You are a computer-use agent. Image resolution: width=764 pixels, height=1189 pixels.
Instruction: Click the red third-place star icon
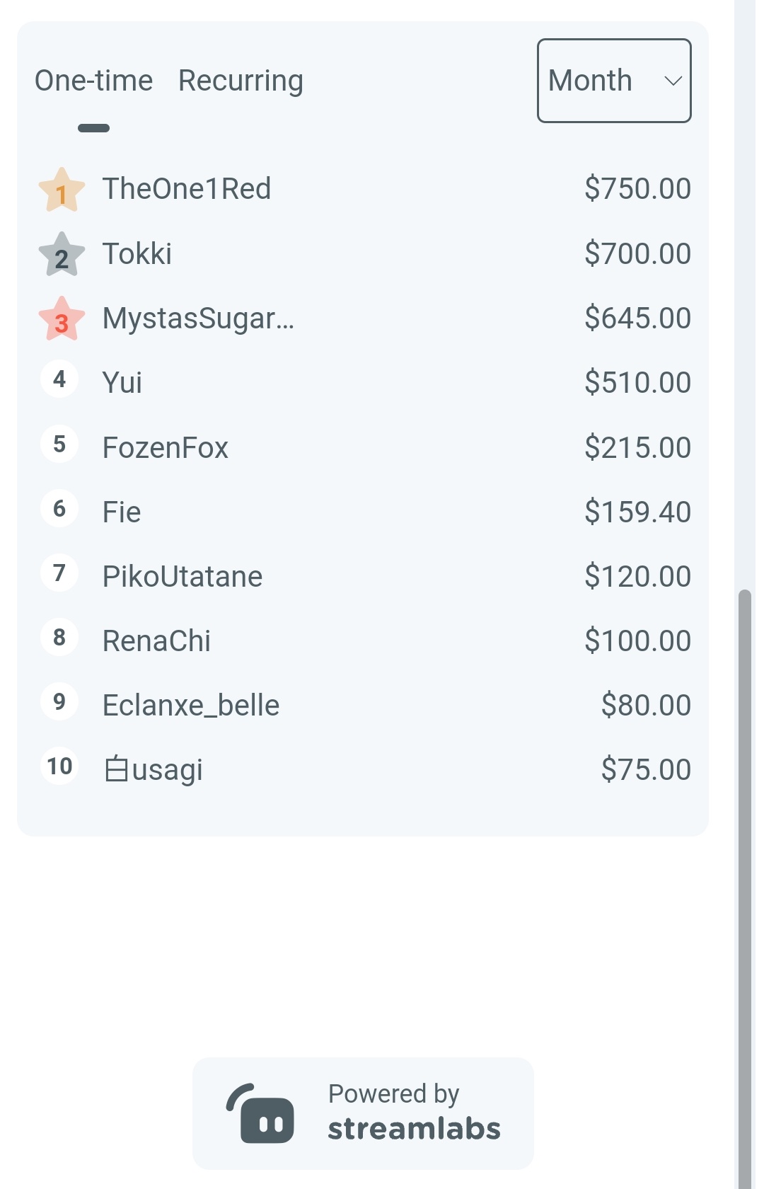coord(62,319)
